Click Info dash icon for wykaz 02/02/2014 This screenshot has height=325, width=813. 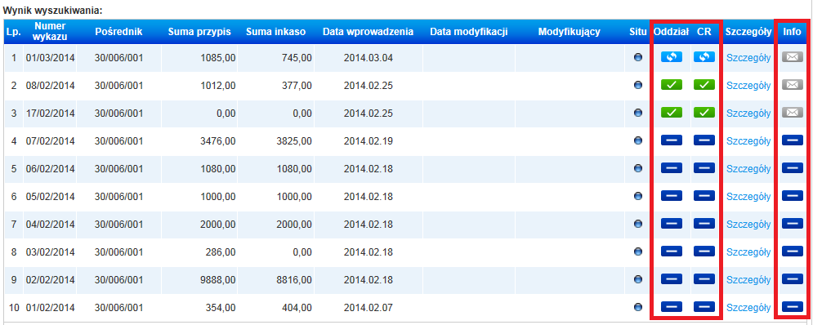(792, 280)
